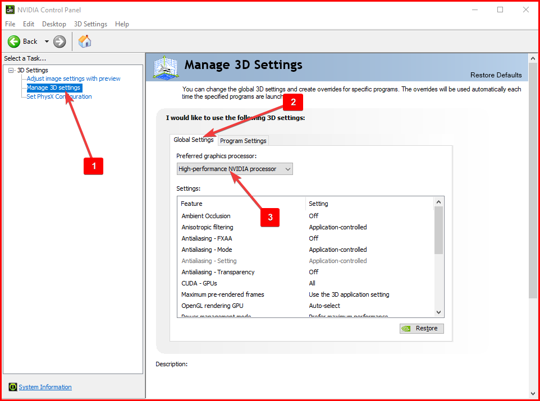
Task: Click main panel scroll up arrow
Action: pos(533,58)
